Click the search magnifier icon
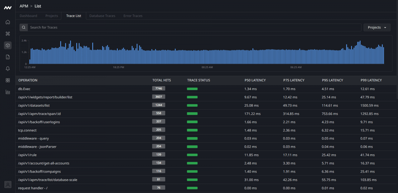Image resolution: width=398 pixels, height=193 pixels. (23, 27)
